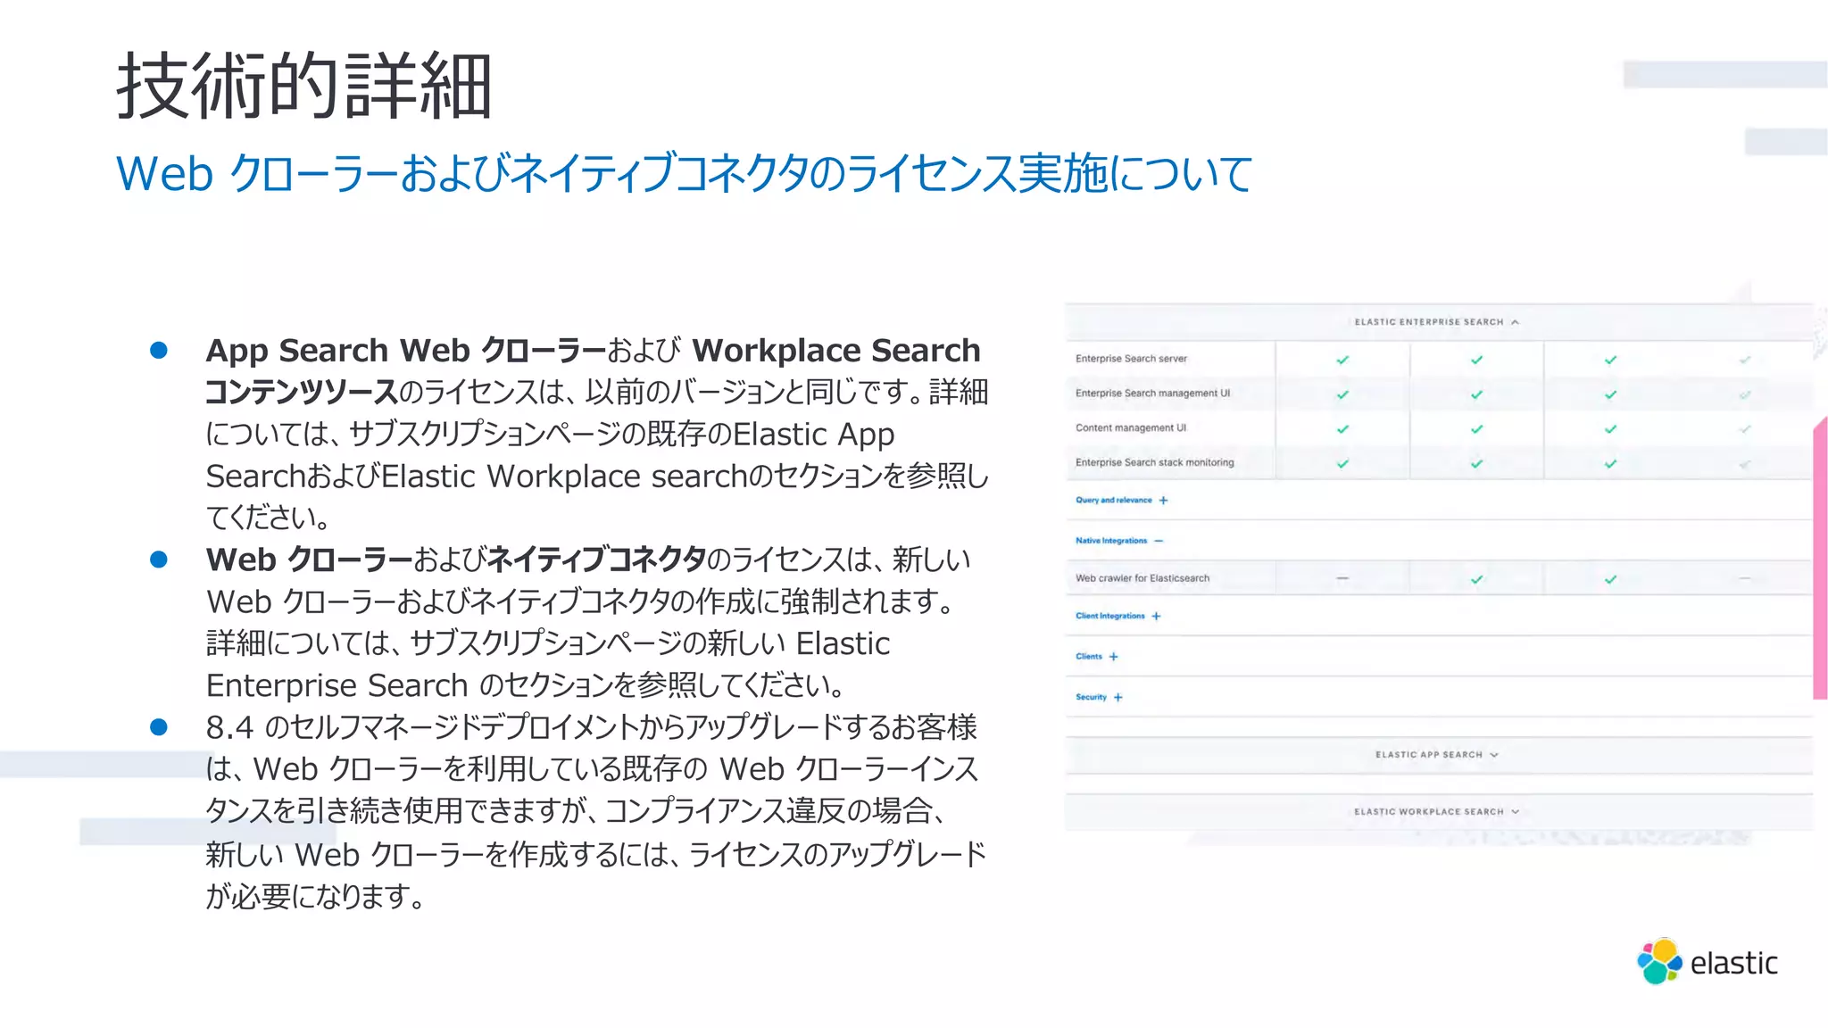The width and height of the screenshot is (1828, 1028).
Task: Click second checkmark in Enterprise Search management UI row
Action: (1476, 394)
